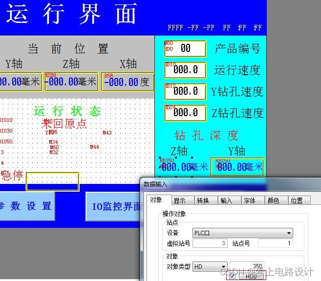Click the 虚拟站号 input field

click(x=210, y=243)
